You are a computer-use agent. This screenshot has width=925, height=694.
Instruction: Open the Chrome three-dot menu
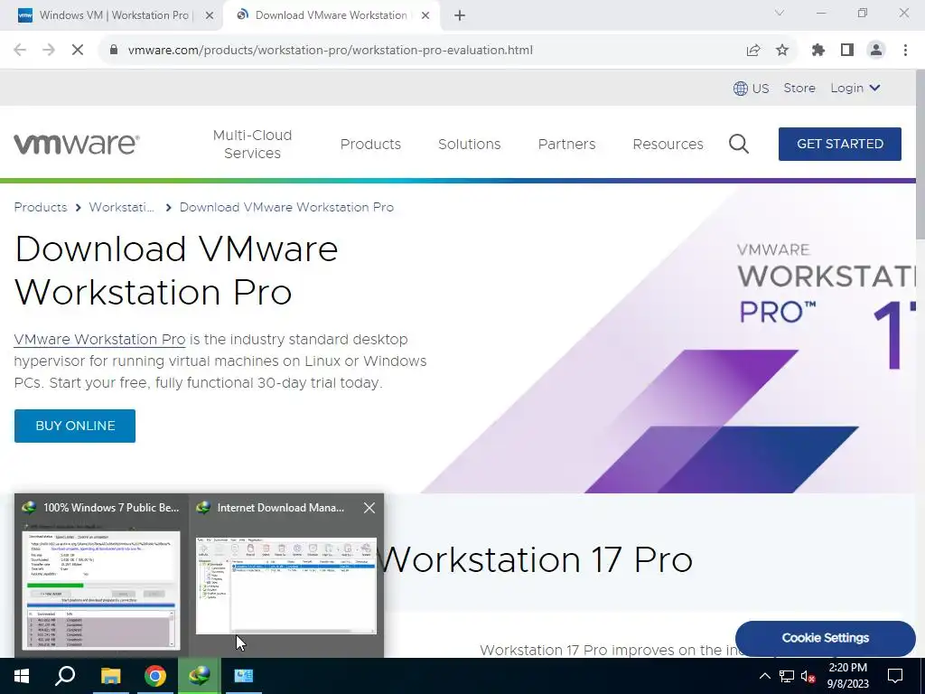point(905,51)
